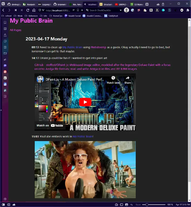Viewport: 191px width, 207px height.
Task: Expand the address bar history dropdown
Action: (x=82, y=10)
